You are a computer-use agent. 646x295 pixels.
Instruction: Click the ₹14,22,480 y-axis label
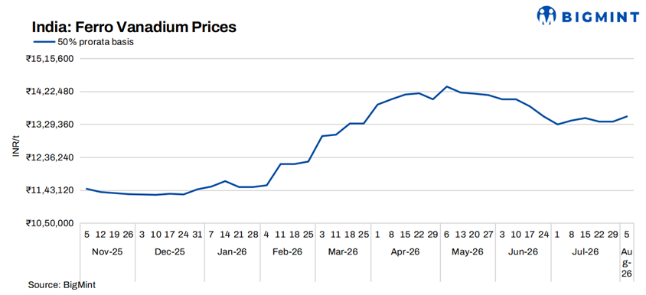click(50, 92)
